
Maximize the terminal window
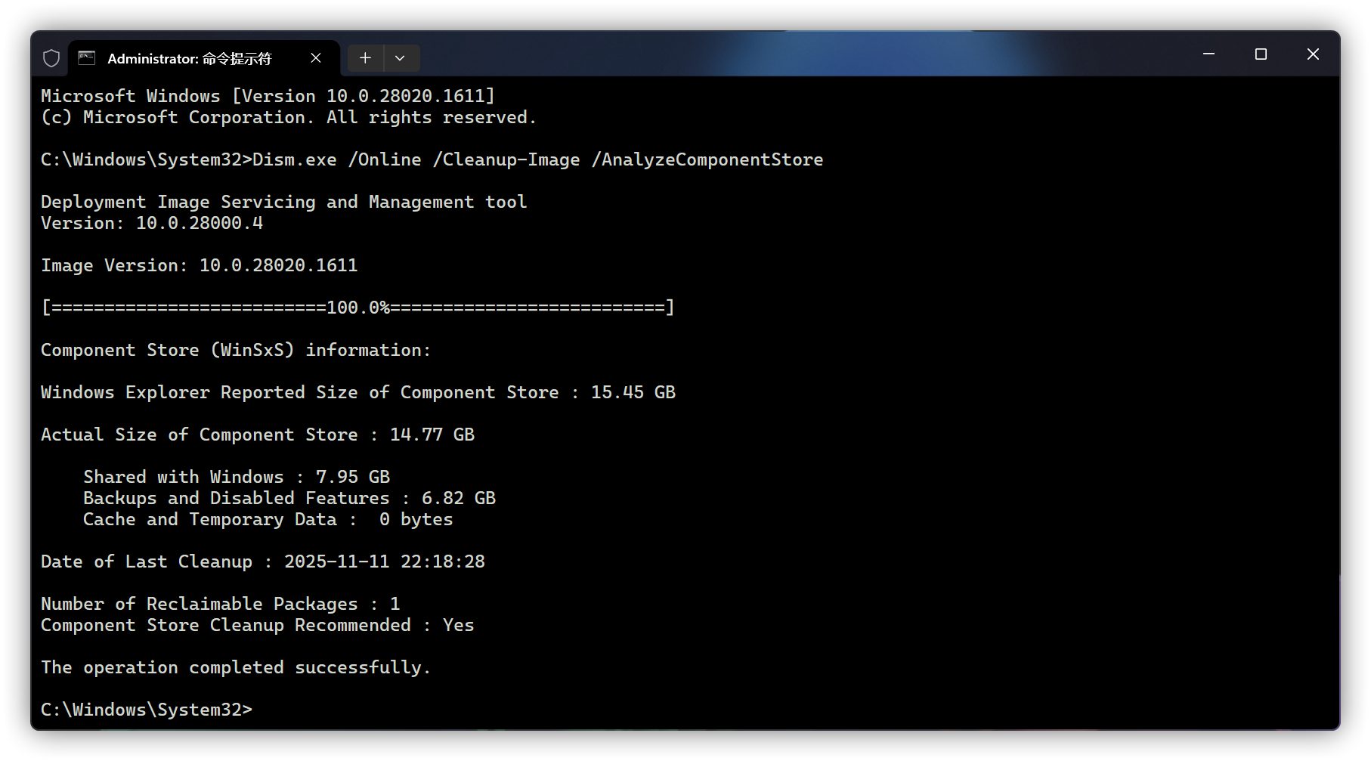click(1261, 54)
